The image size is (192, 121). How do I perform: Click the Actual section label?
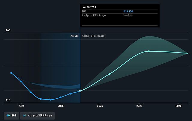[x=74, y=36]
